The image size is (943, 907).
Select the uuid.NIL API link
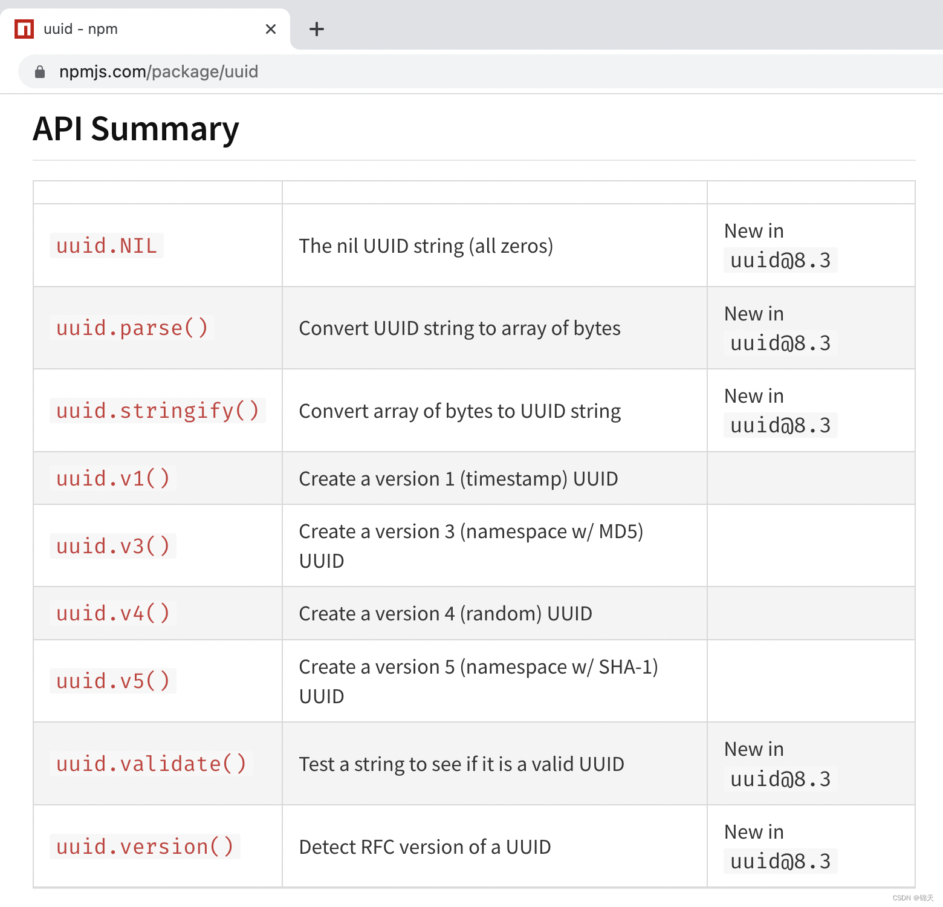coord(106,245)
